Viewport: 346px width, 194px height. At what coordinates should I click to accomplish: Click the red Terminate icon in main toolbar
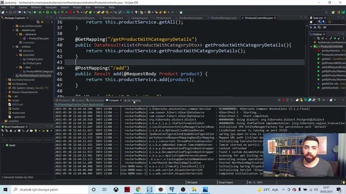[x=70, y=12]
